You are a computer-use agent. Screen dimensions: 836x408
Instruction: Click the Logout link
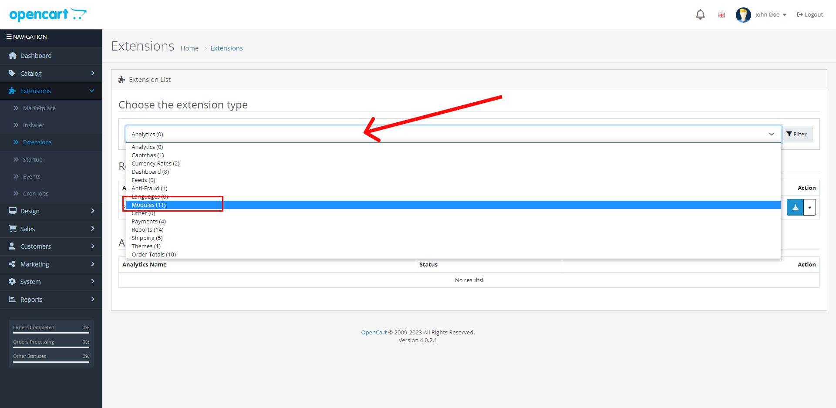810,14
